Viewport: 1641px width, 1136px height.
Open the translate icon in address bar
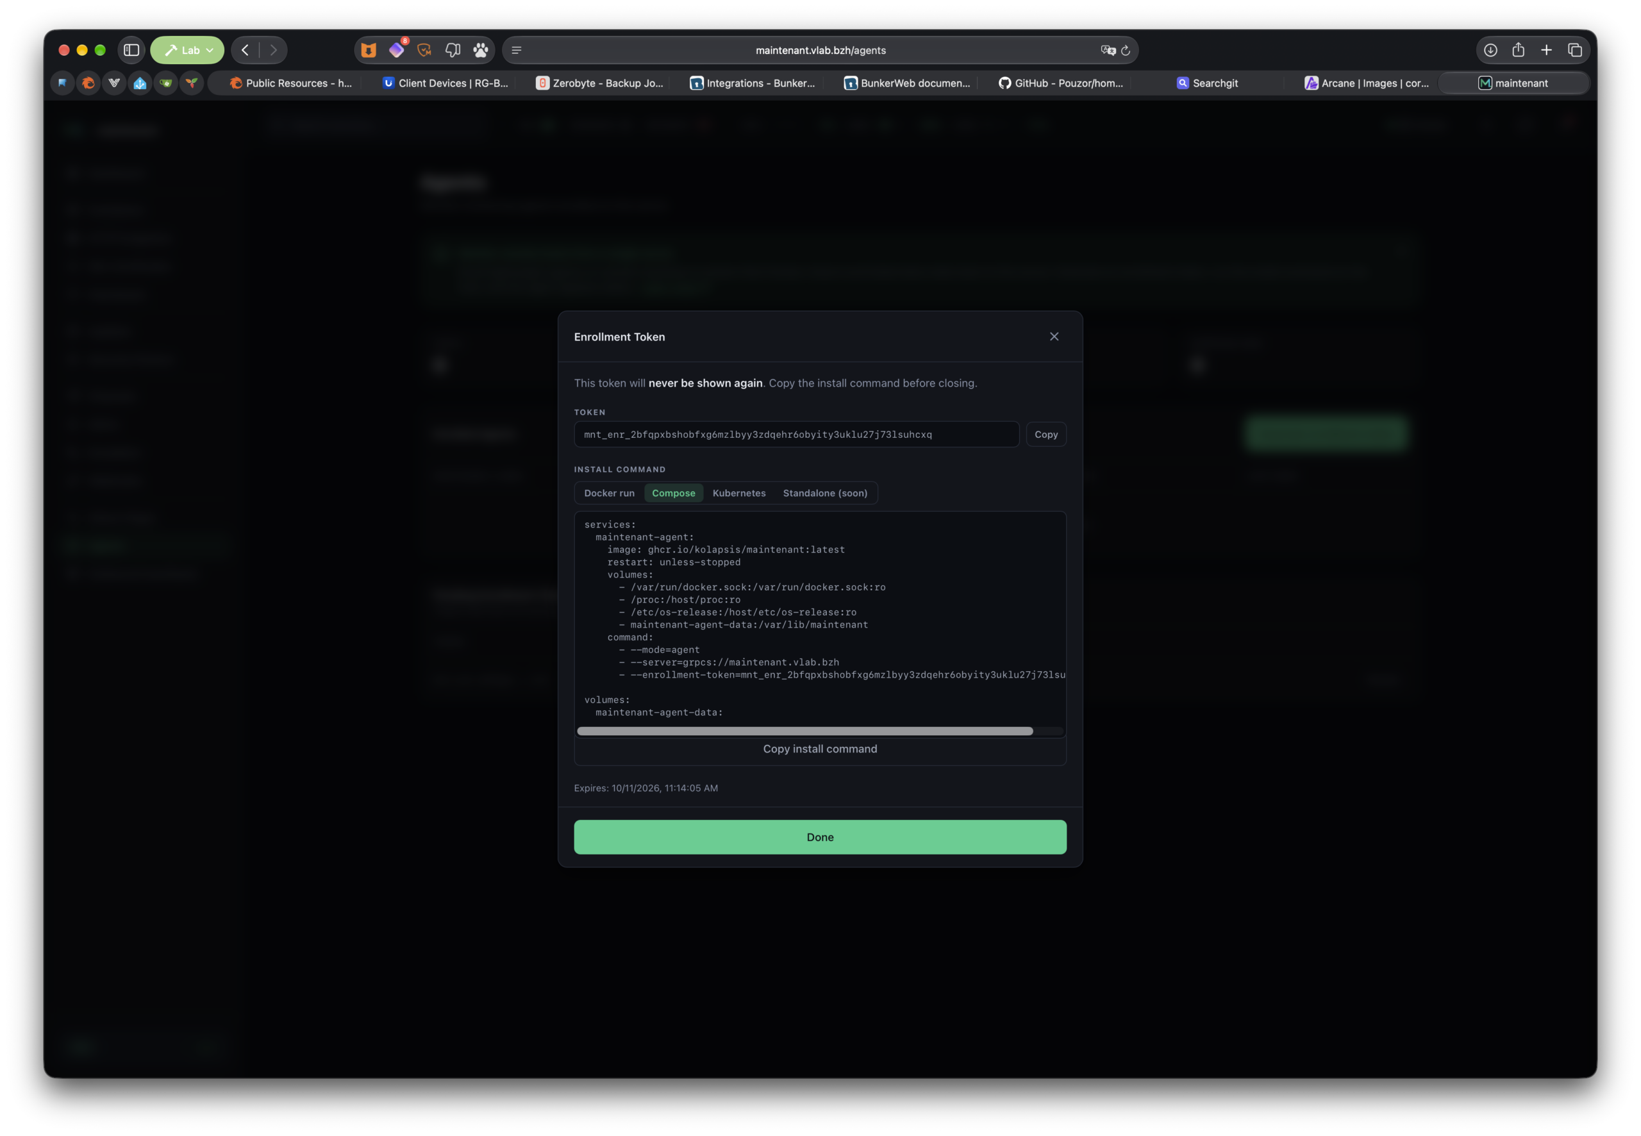click(x=1107, y=51)
